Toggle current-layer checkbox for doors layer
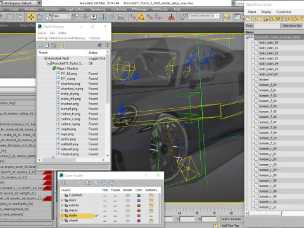This screenshot has width=304, height=228. [x=96, y=200]
